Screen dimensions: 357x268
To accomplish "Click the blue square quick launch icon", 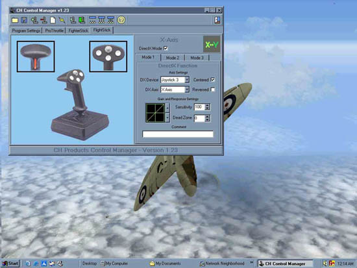I will coord(43,263).
